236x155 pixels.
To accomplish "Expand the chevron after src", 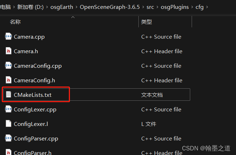I will point(157,7).
